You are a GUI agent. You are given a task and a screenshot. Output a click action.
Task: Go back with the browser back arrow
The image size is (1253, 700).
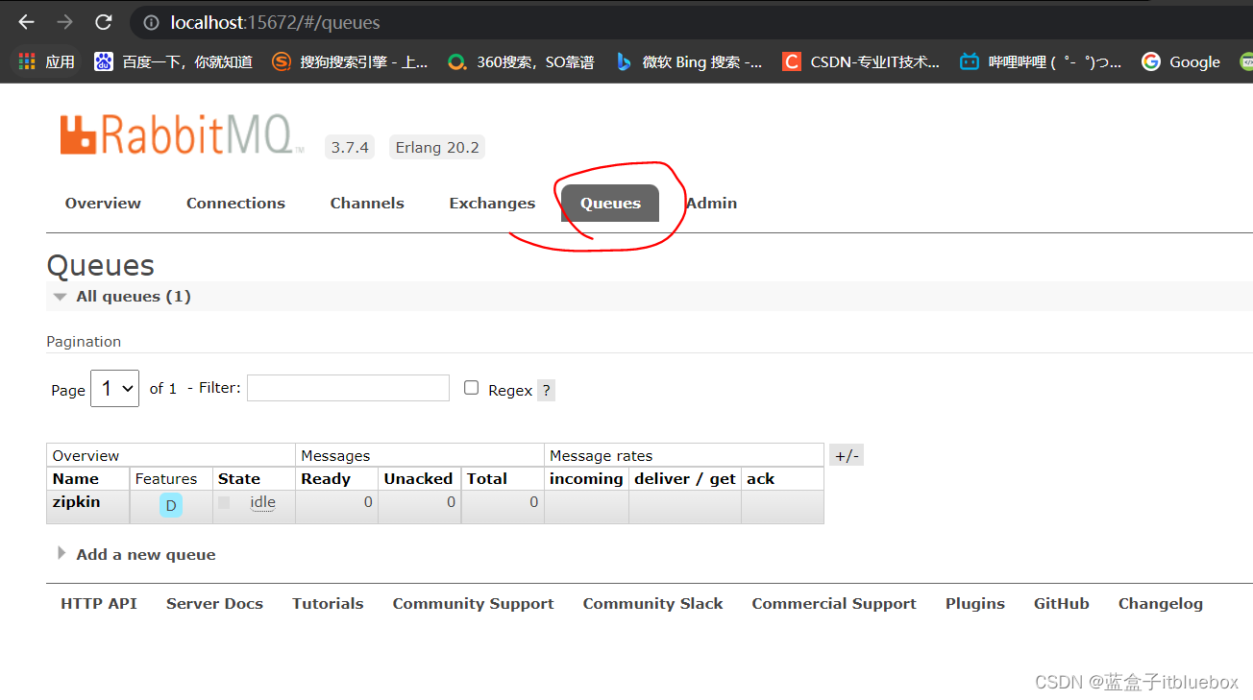[26, 22]
